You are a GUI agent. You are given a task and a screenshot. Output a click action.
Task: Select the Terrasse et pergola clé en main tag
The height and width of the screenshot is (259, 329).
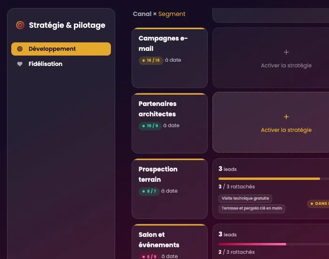(x=252, y=208)
